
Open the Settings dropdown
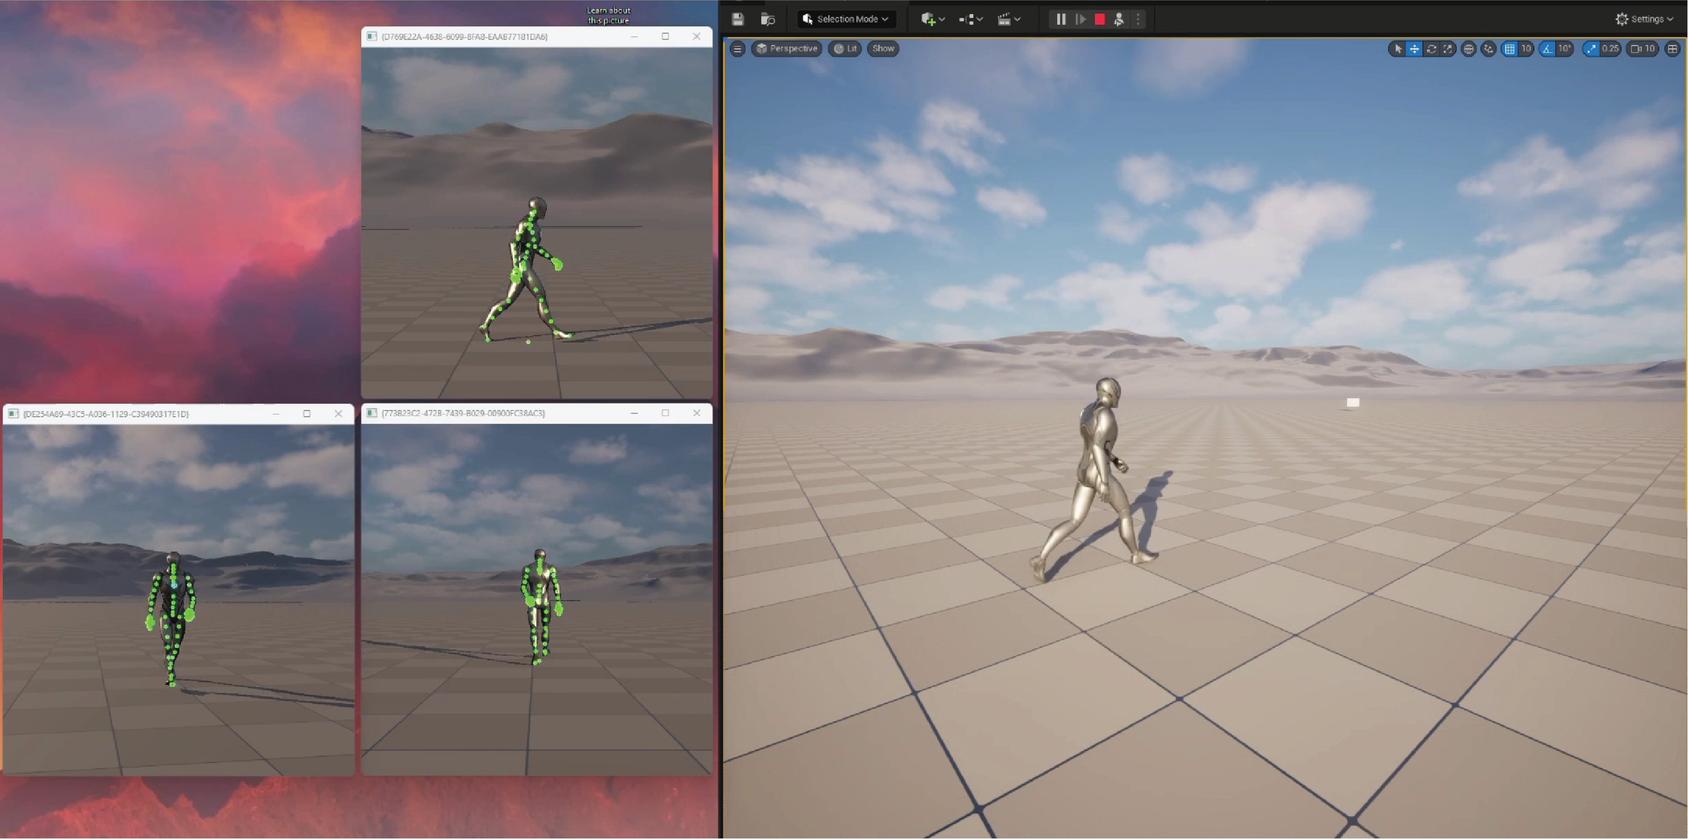point(1645,20)
